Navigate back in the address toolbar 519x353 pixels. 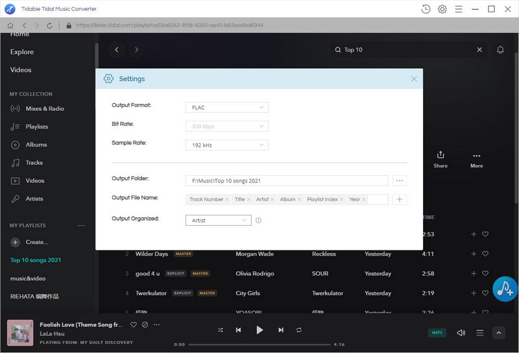click(x=24, y=25)
